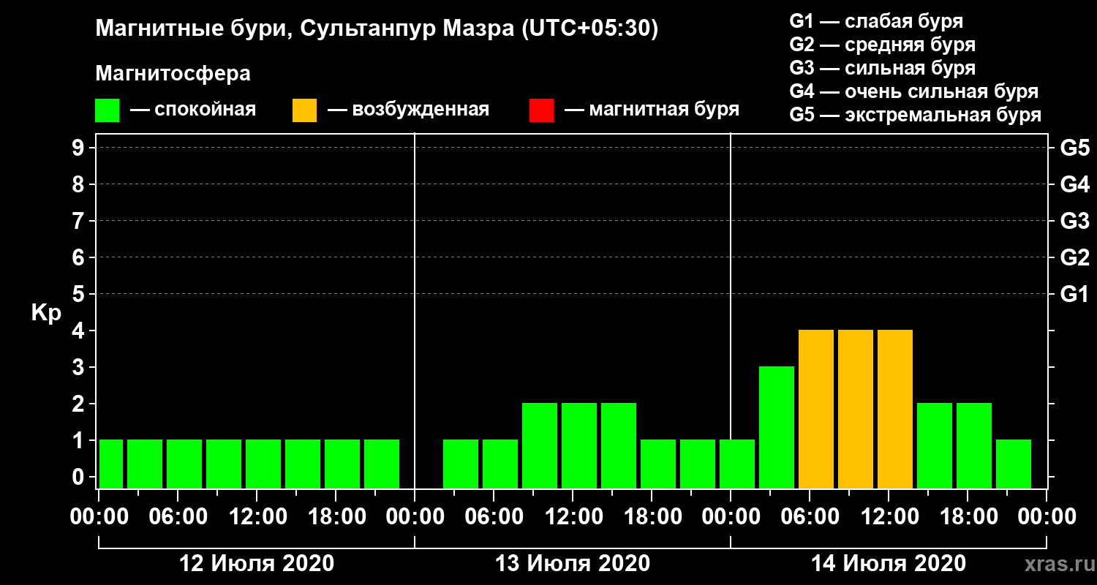Select the Kp 2 bar at 12:00 on 13 July
Screen dimensions: 1097x585
579,445
